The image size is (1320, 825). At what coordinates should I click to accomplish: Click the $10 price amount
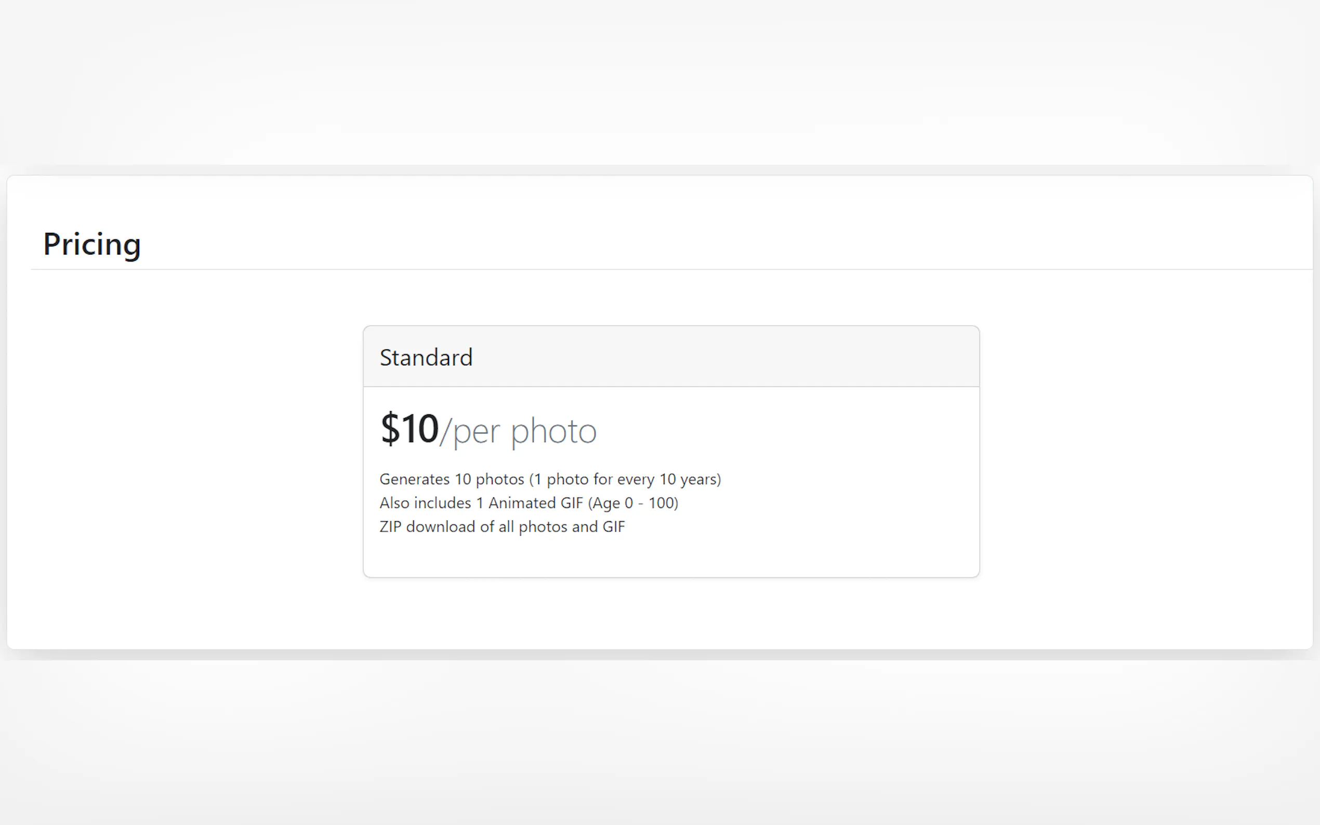410,429
